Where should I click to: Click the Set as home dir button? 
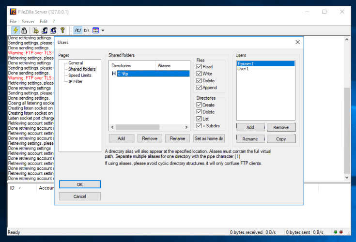pyautogui.click(x=209, y=138)
